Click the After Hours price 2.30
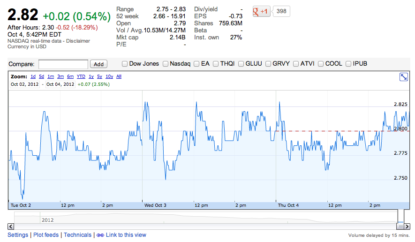 48,28
